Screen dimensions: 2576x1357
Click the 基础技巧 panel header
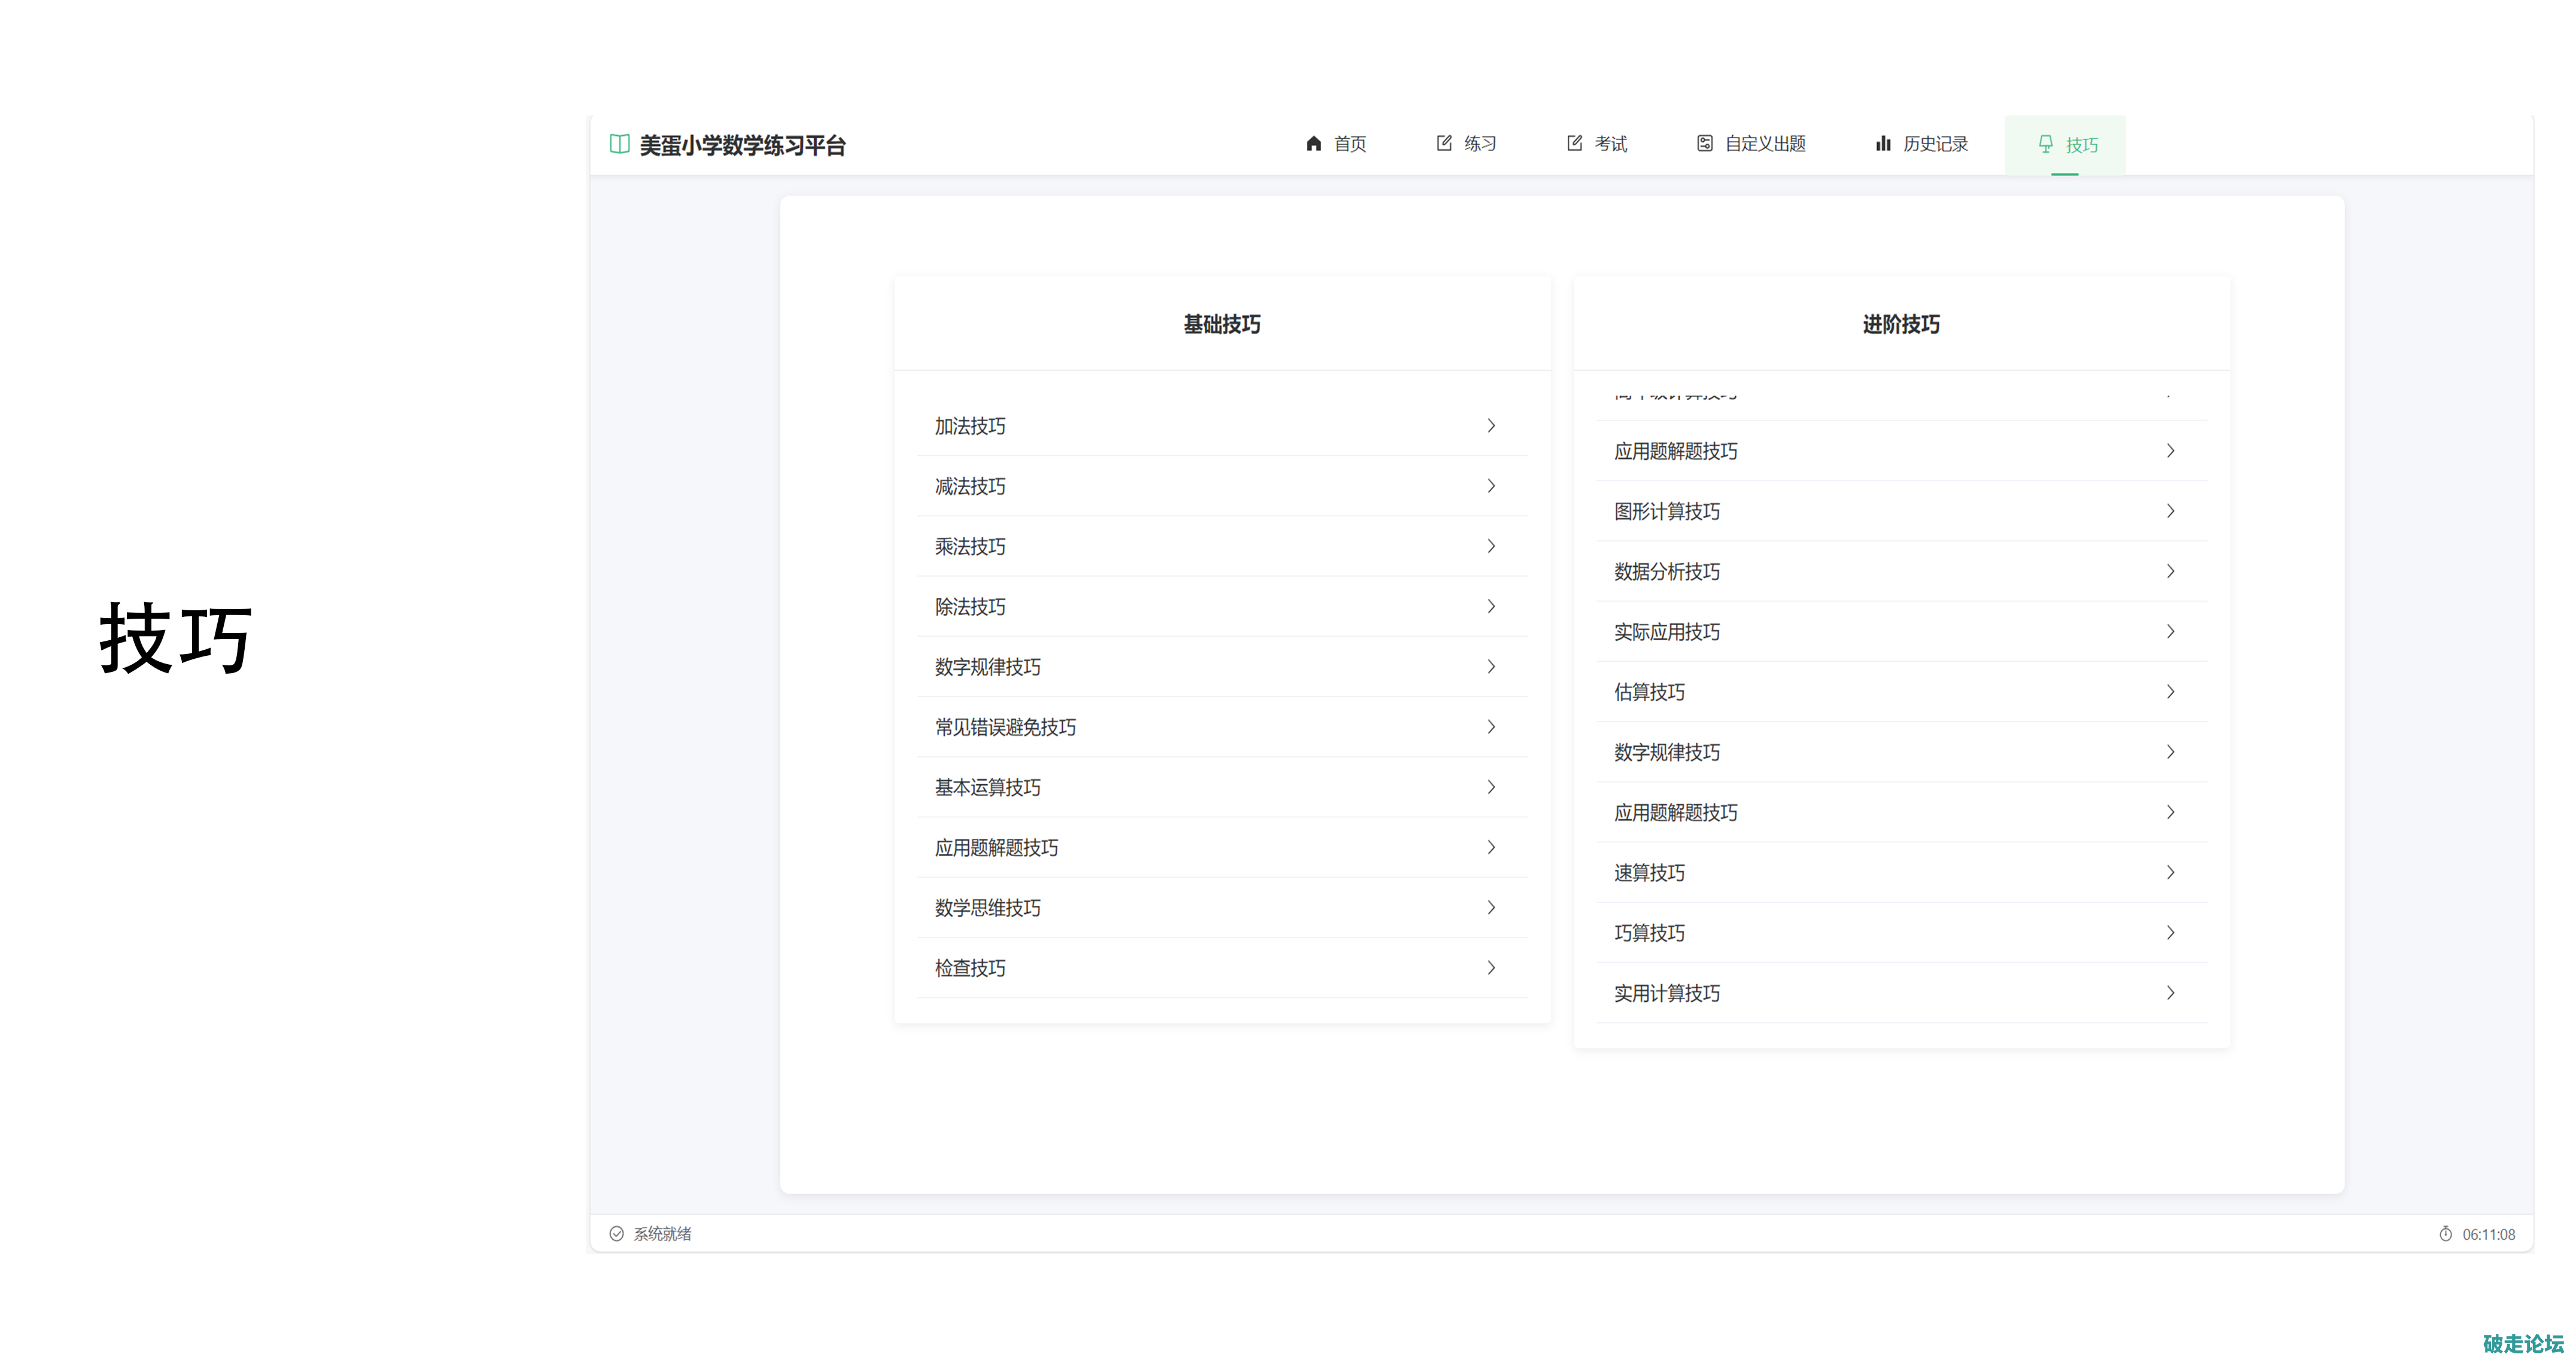click(1221, 324)
